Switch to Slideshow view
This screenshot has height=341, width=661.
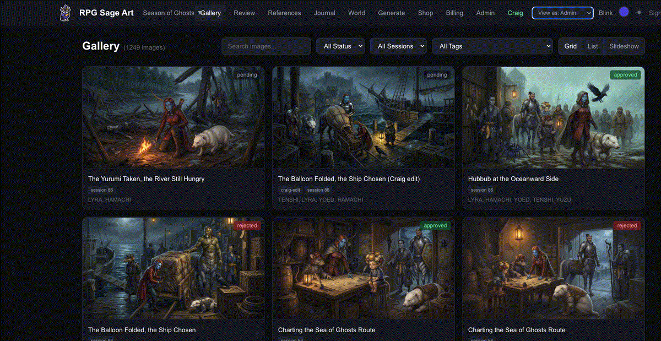coord(624,46)
